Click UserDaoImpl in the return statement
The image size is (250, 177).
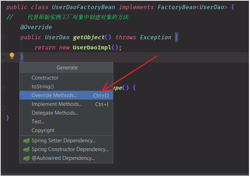coord(92,48)
